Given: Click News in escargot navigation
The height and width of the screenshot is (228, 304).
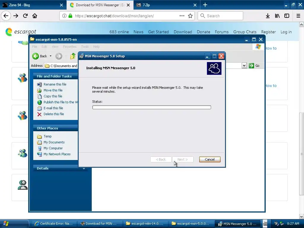Looking at the screenshot, I should click(x=138, y=32).
